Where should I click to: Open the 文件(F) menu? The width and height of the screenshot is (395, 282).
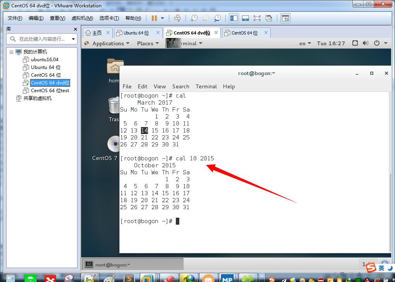click(15, 18)
